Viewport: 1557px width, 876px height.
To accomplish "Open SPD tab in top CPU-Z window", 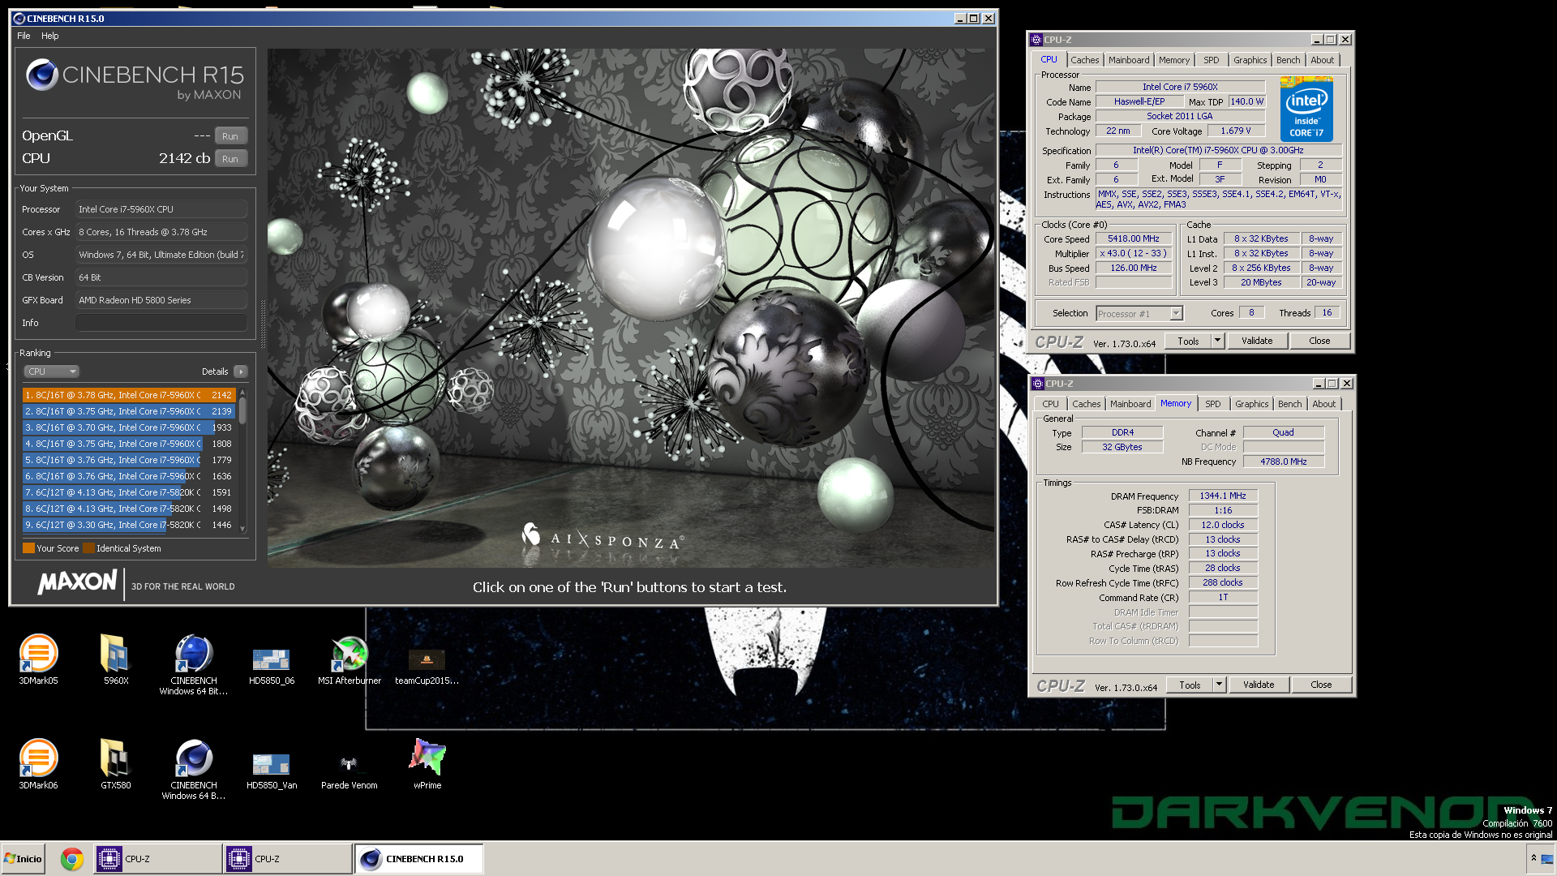I will click(1212, 60).
